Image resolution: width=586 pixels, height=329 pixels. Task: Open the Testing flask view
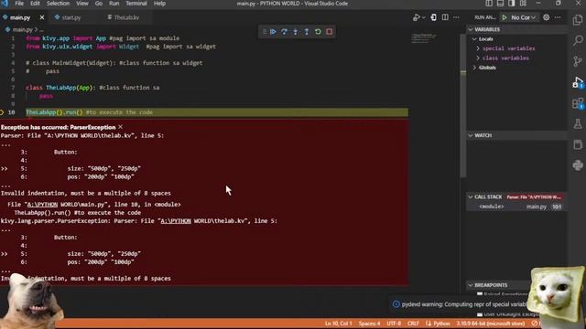click(578, 124)
